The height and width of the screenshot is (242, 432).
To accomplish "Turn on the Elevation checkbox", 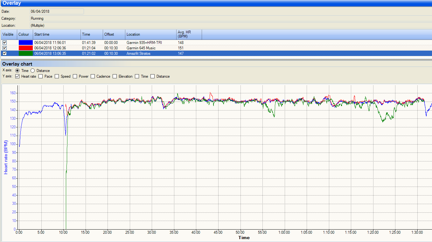I will click(115, 76).
